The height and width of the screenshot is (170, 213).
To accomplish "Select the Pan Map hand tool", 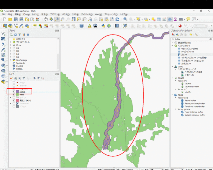I will tap(46, 20).
